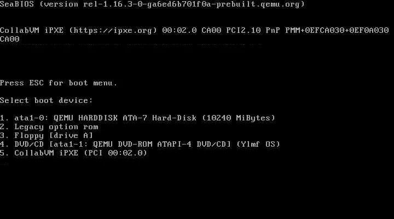The width and height of the screenshot is (394, 219).
Task: Click the https://ipxe.org URL text
Action: click(113, 31)
